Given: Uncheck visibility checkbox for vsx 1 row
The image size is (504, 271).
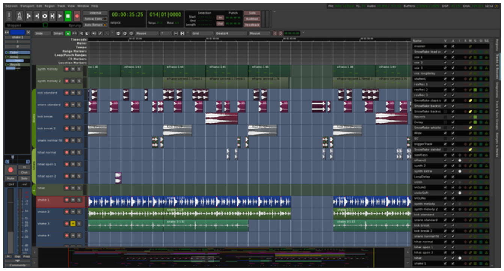Looking at the screenshot, I should click(x=445, y=57).
